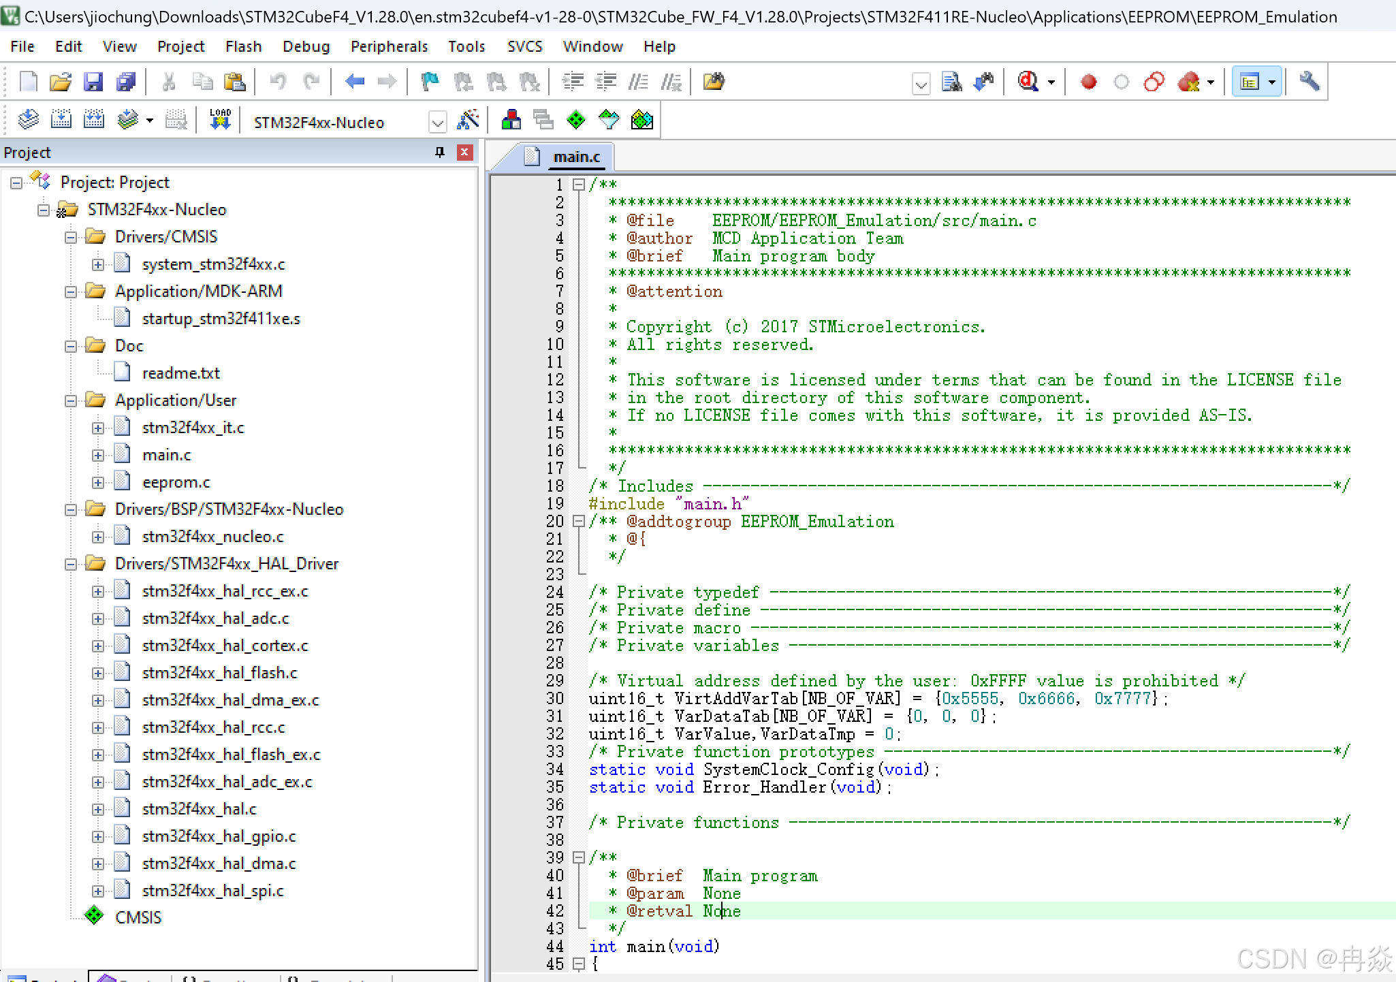Click the LOAD download to flash icon
1396x982 pixels.
[x=220, y=121]
